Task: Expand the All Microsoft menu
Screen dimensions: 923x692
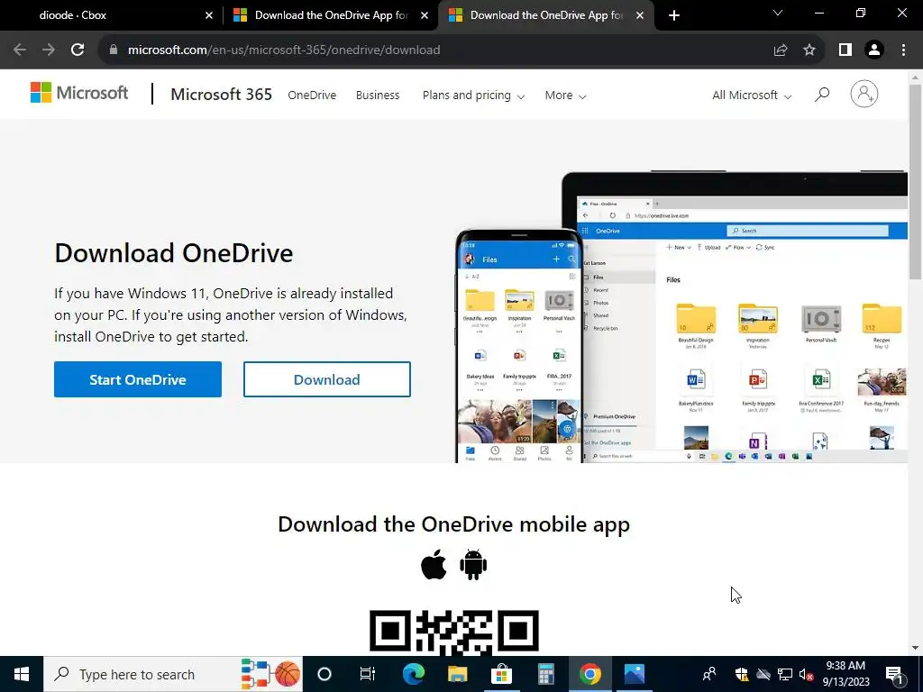Action: pos(752,96)
